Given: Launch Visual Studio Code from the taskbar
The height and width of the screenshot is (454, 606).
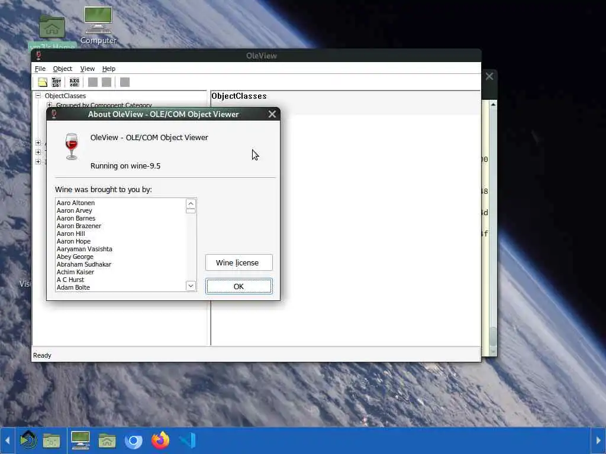Looking at the screenshot, I should [x=188, y=440].
